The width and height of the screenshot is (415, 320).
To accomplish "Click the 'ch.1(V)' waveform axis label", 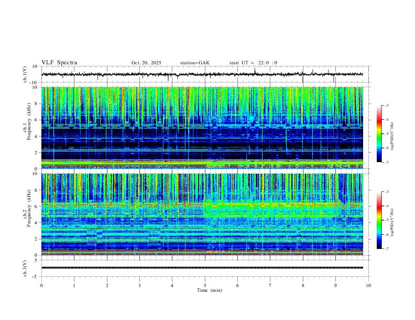I will coord(25,74).
